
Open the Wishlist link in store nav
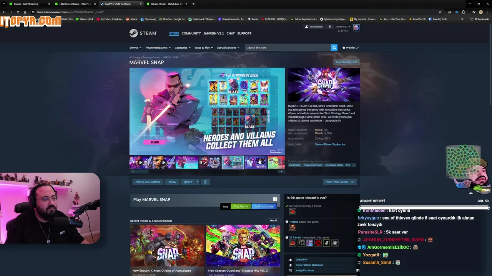pos(351,48)
